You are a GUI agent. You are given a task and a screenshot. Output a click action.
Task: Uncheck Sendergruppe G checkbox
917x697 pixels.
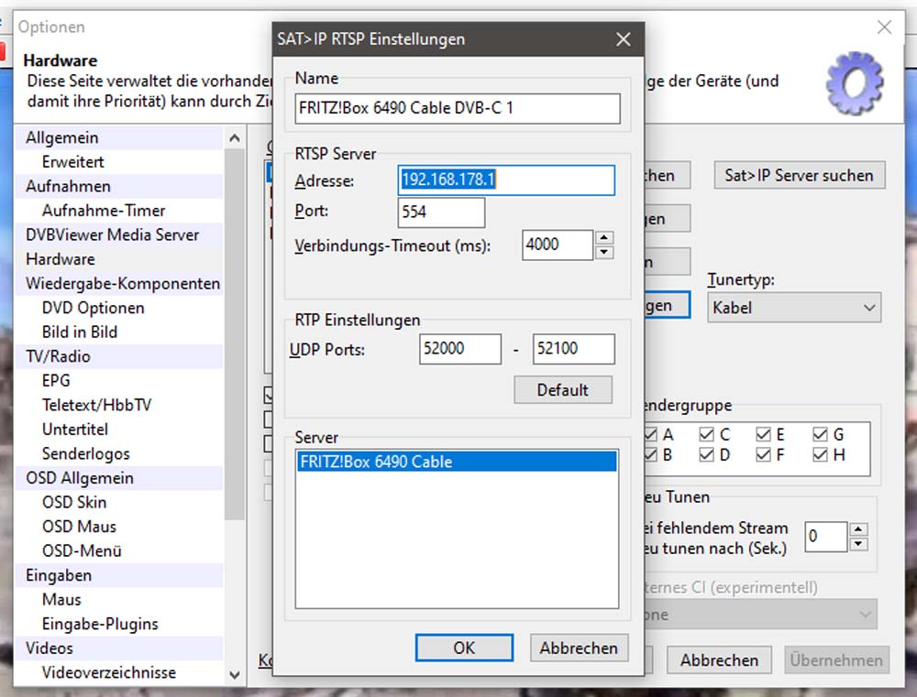(x=820, y=434)
